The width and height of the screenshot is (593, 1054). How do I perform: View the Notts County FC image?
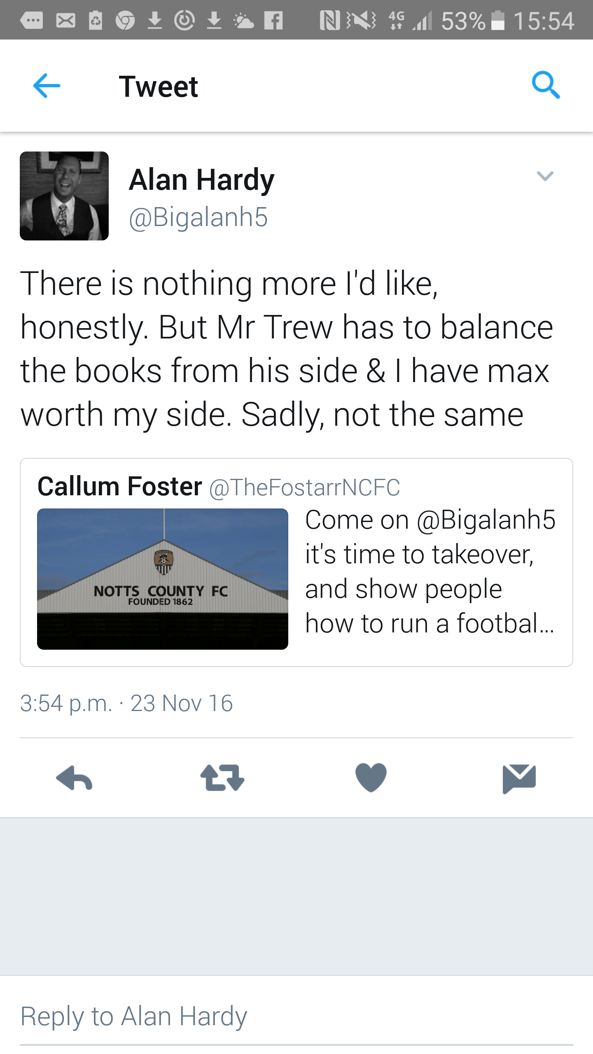pyautogui.click(x=163, y=579)
